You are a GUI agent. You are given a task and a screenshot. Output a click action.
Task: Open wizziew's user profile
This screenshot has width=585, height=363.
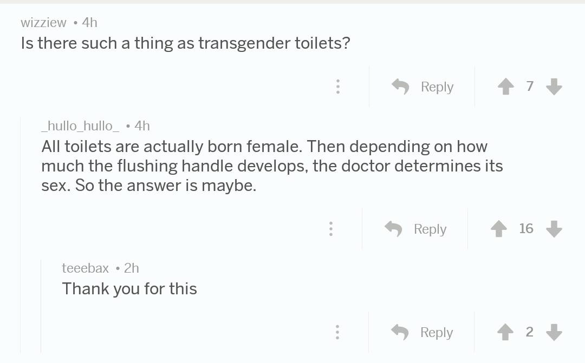pyautogui.click(x=43, y=23)
